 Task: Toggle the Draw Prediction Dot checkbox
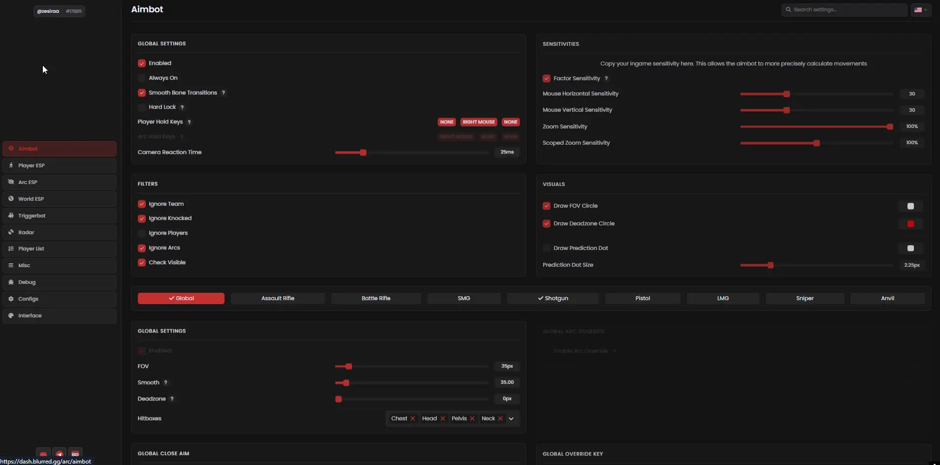pos(547,248)
